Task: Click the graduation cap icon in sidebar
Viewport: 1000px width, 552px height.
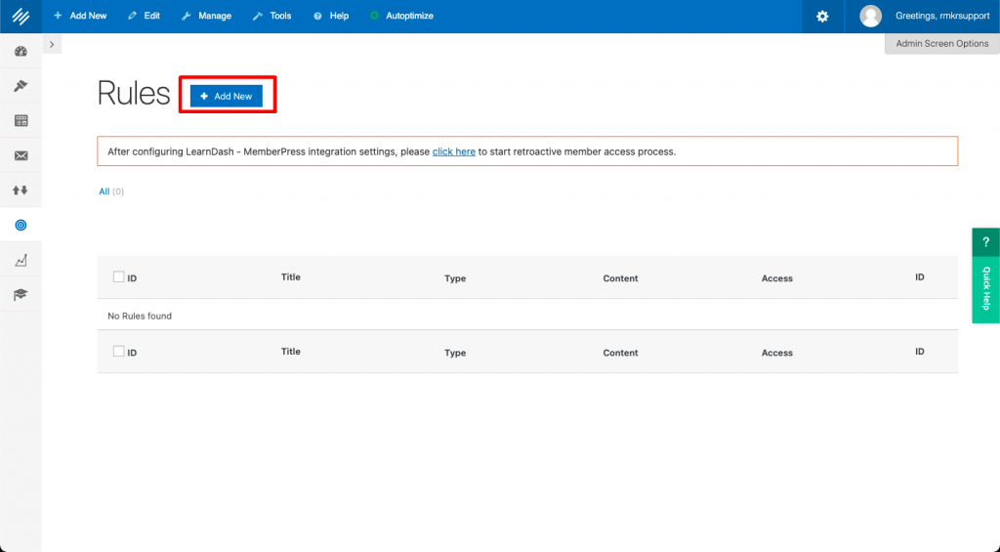Action: [21, 294]
